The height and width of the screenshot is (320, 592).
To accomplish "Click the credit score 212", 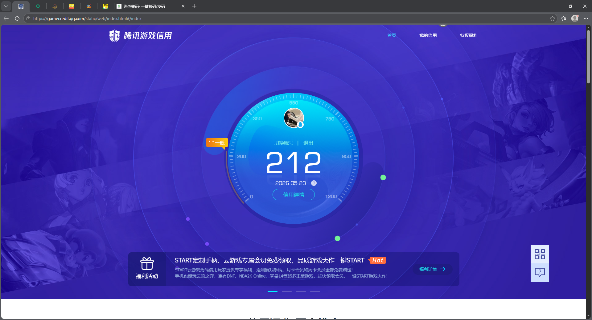I will [294, 162].
